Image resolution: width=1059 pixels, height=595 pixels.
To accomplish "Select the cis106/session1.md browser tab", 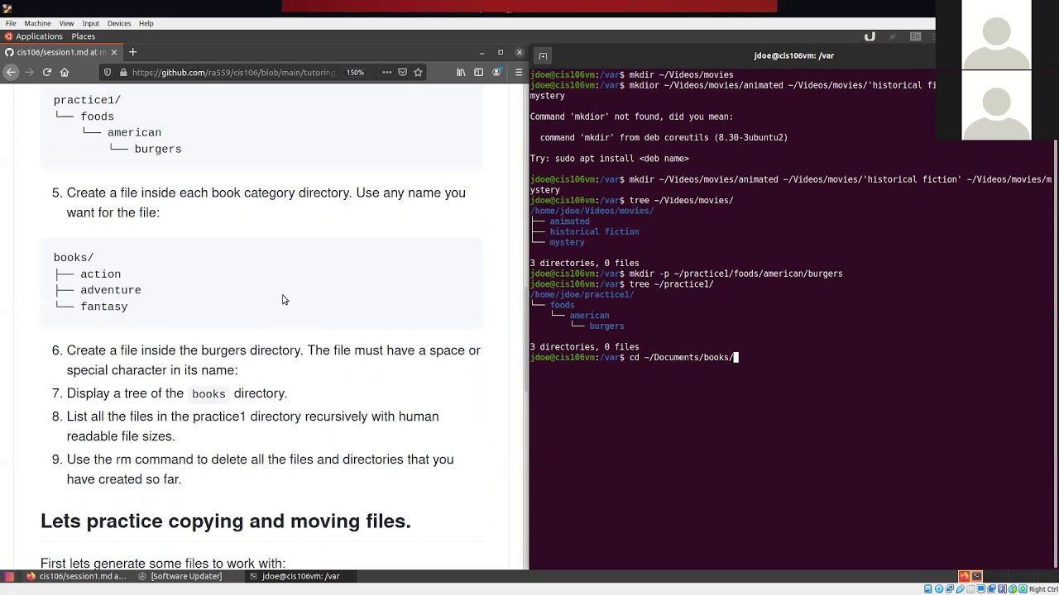I will pos(61,52).
